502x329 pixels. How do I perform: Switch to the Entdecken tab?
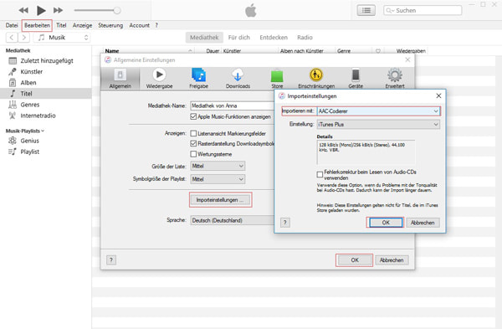[274, 38]
